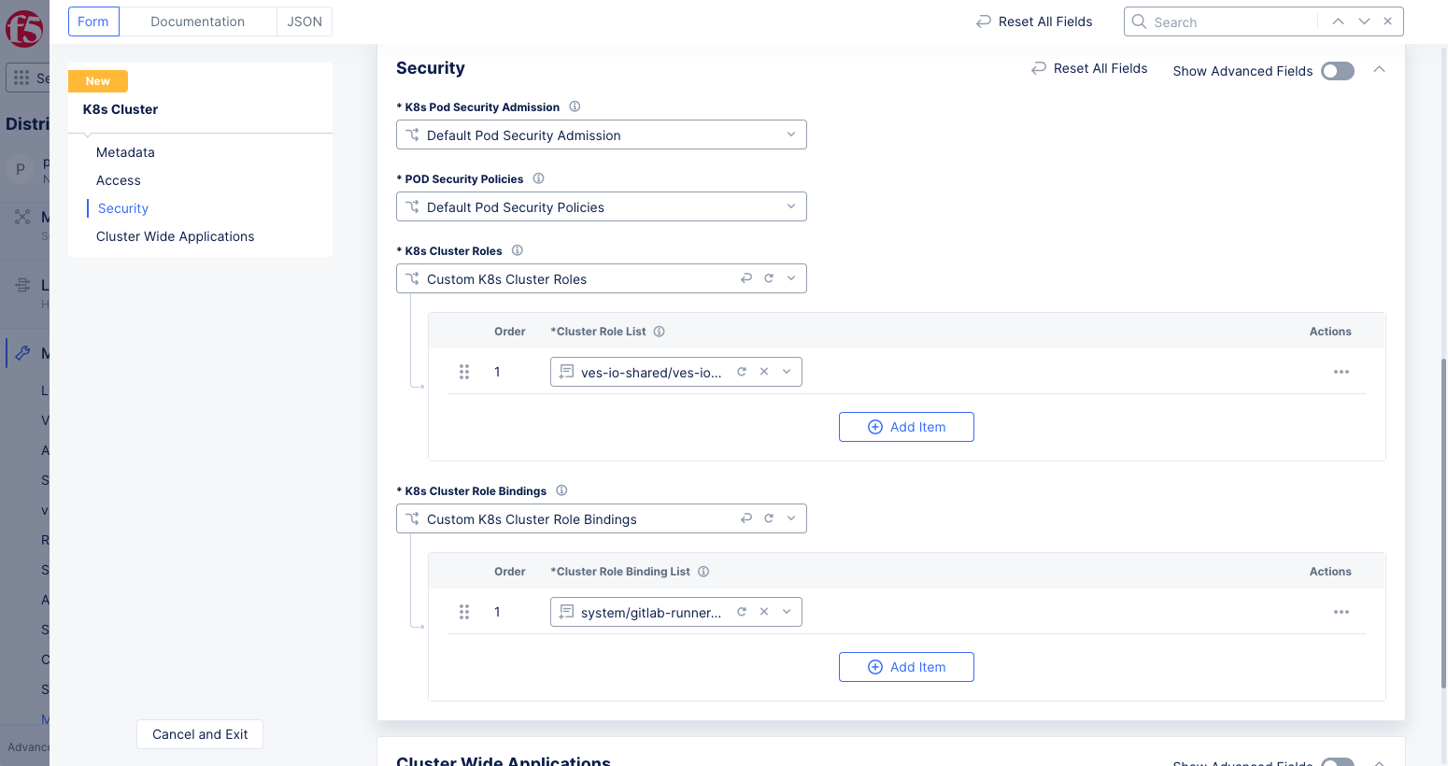Screen dimensions: 1448x766
Task: Collapse the Security section chevron
Action: (x=1379, y=70)
